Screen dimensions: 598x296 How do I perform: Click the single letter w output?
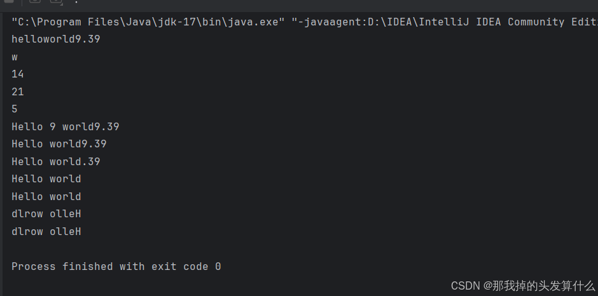15,57
